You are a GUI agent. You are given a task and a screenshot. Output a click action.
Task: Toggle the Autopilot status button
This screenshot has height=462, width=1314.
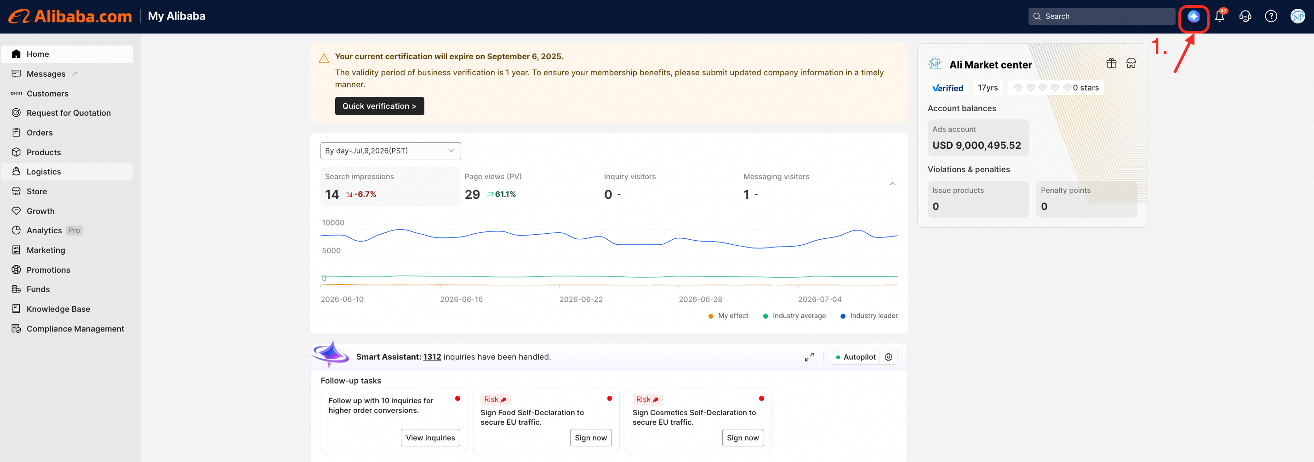[x=856, y=357]
